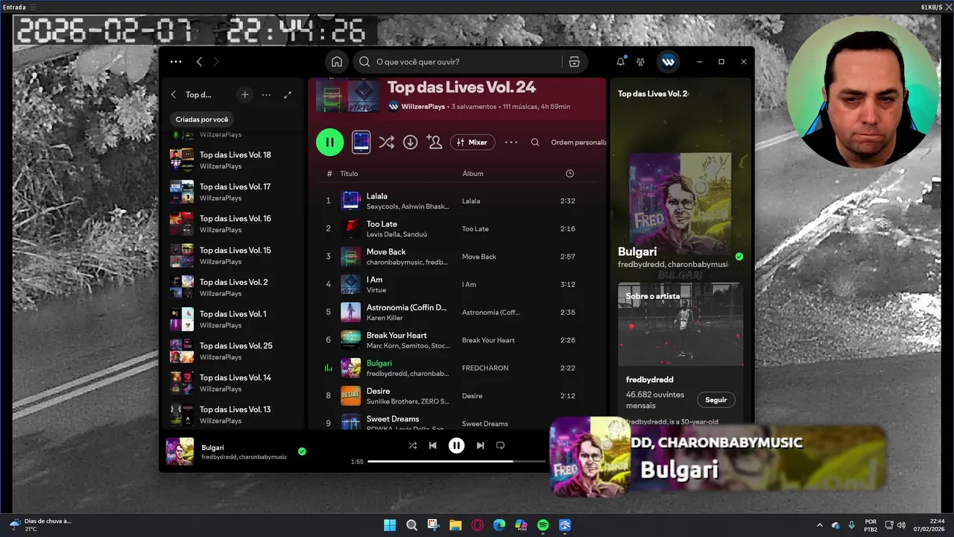
Task: Open the notifications bell
Action: 620,62
